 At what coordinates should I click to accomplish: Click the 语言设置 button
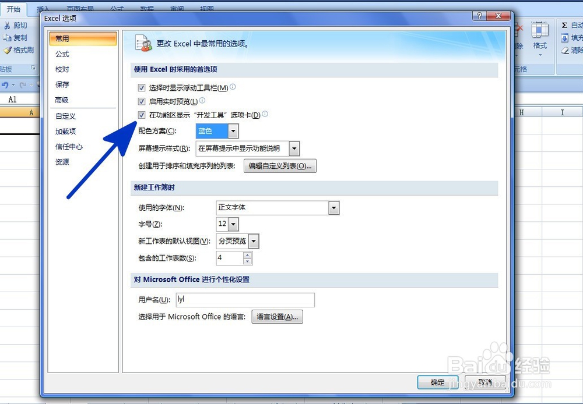pos(277,317)
